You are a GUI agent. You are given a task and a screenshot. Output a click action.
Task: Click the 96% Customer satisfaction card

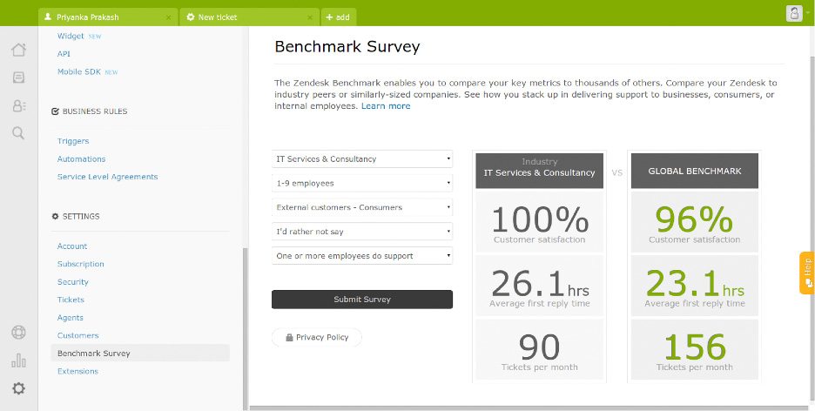[695, 222]
